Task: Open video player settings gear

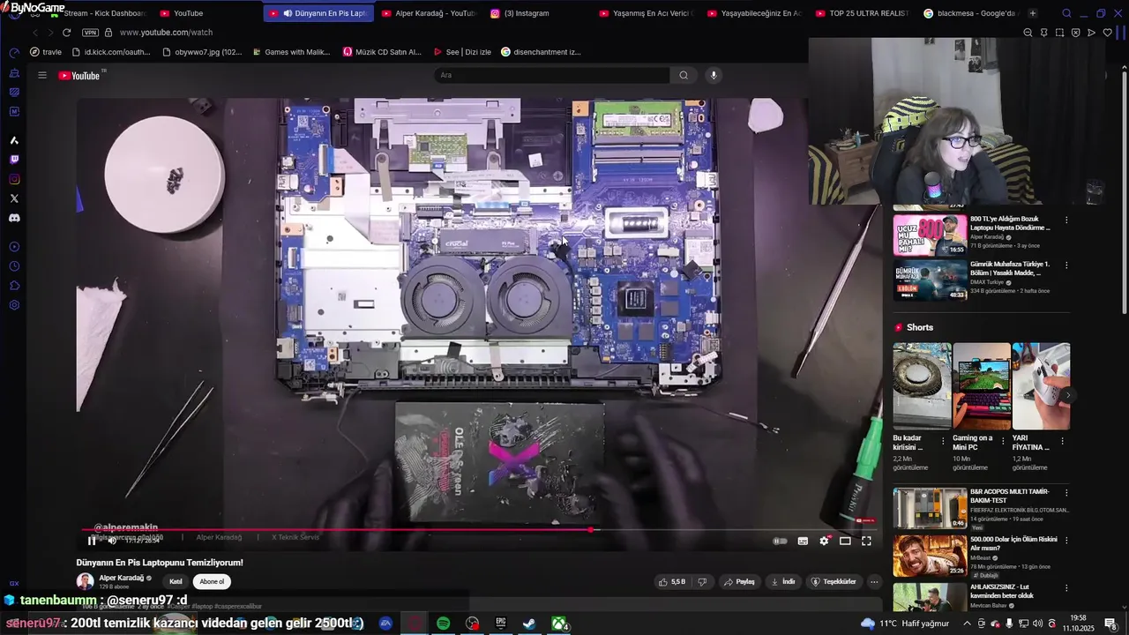Action: [x=824, y=541]
